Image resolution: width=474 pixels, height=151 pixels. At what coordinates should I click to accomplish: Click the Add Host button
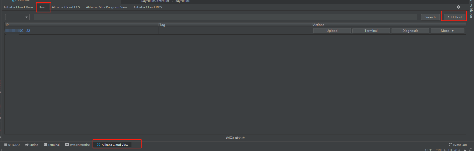(x=455, y=17)
